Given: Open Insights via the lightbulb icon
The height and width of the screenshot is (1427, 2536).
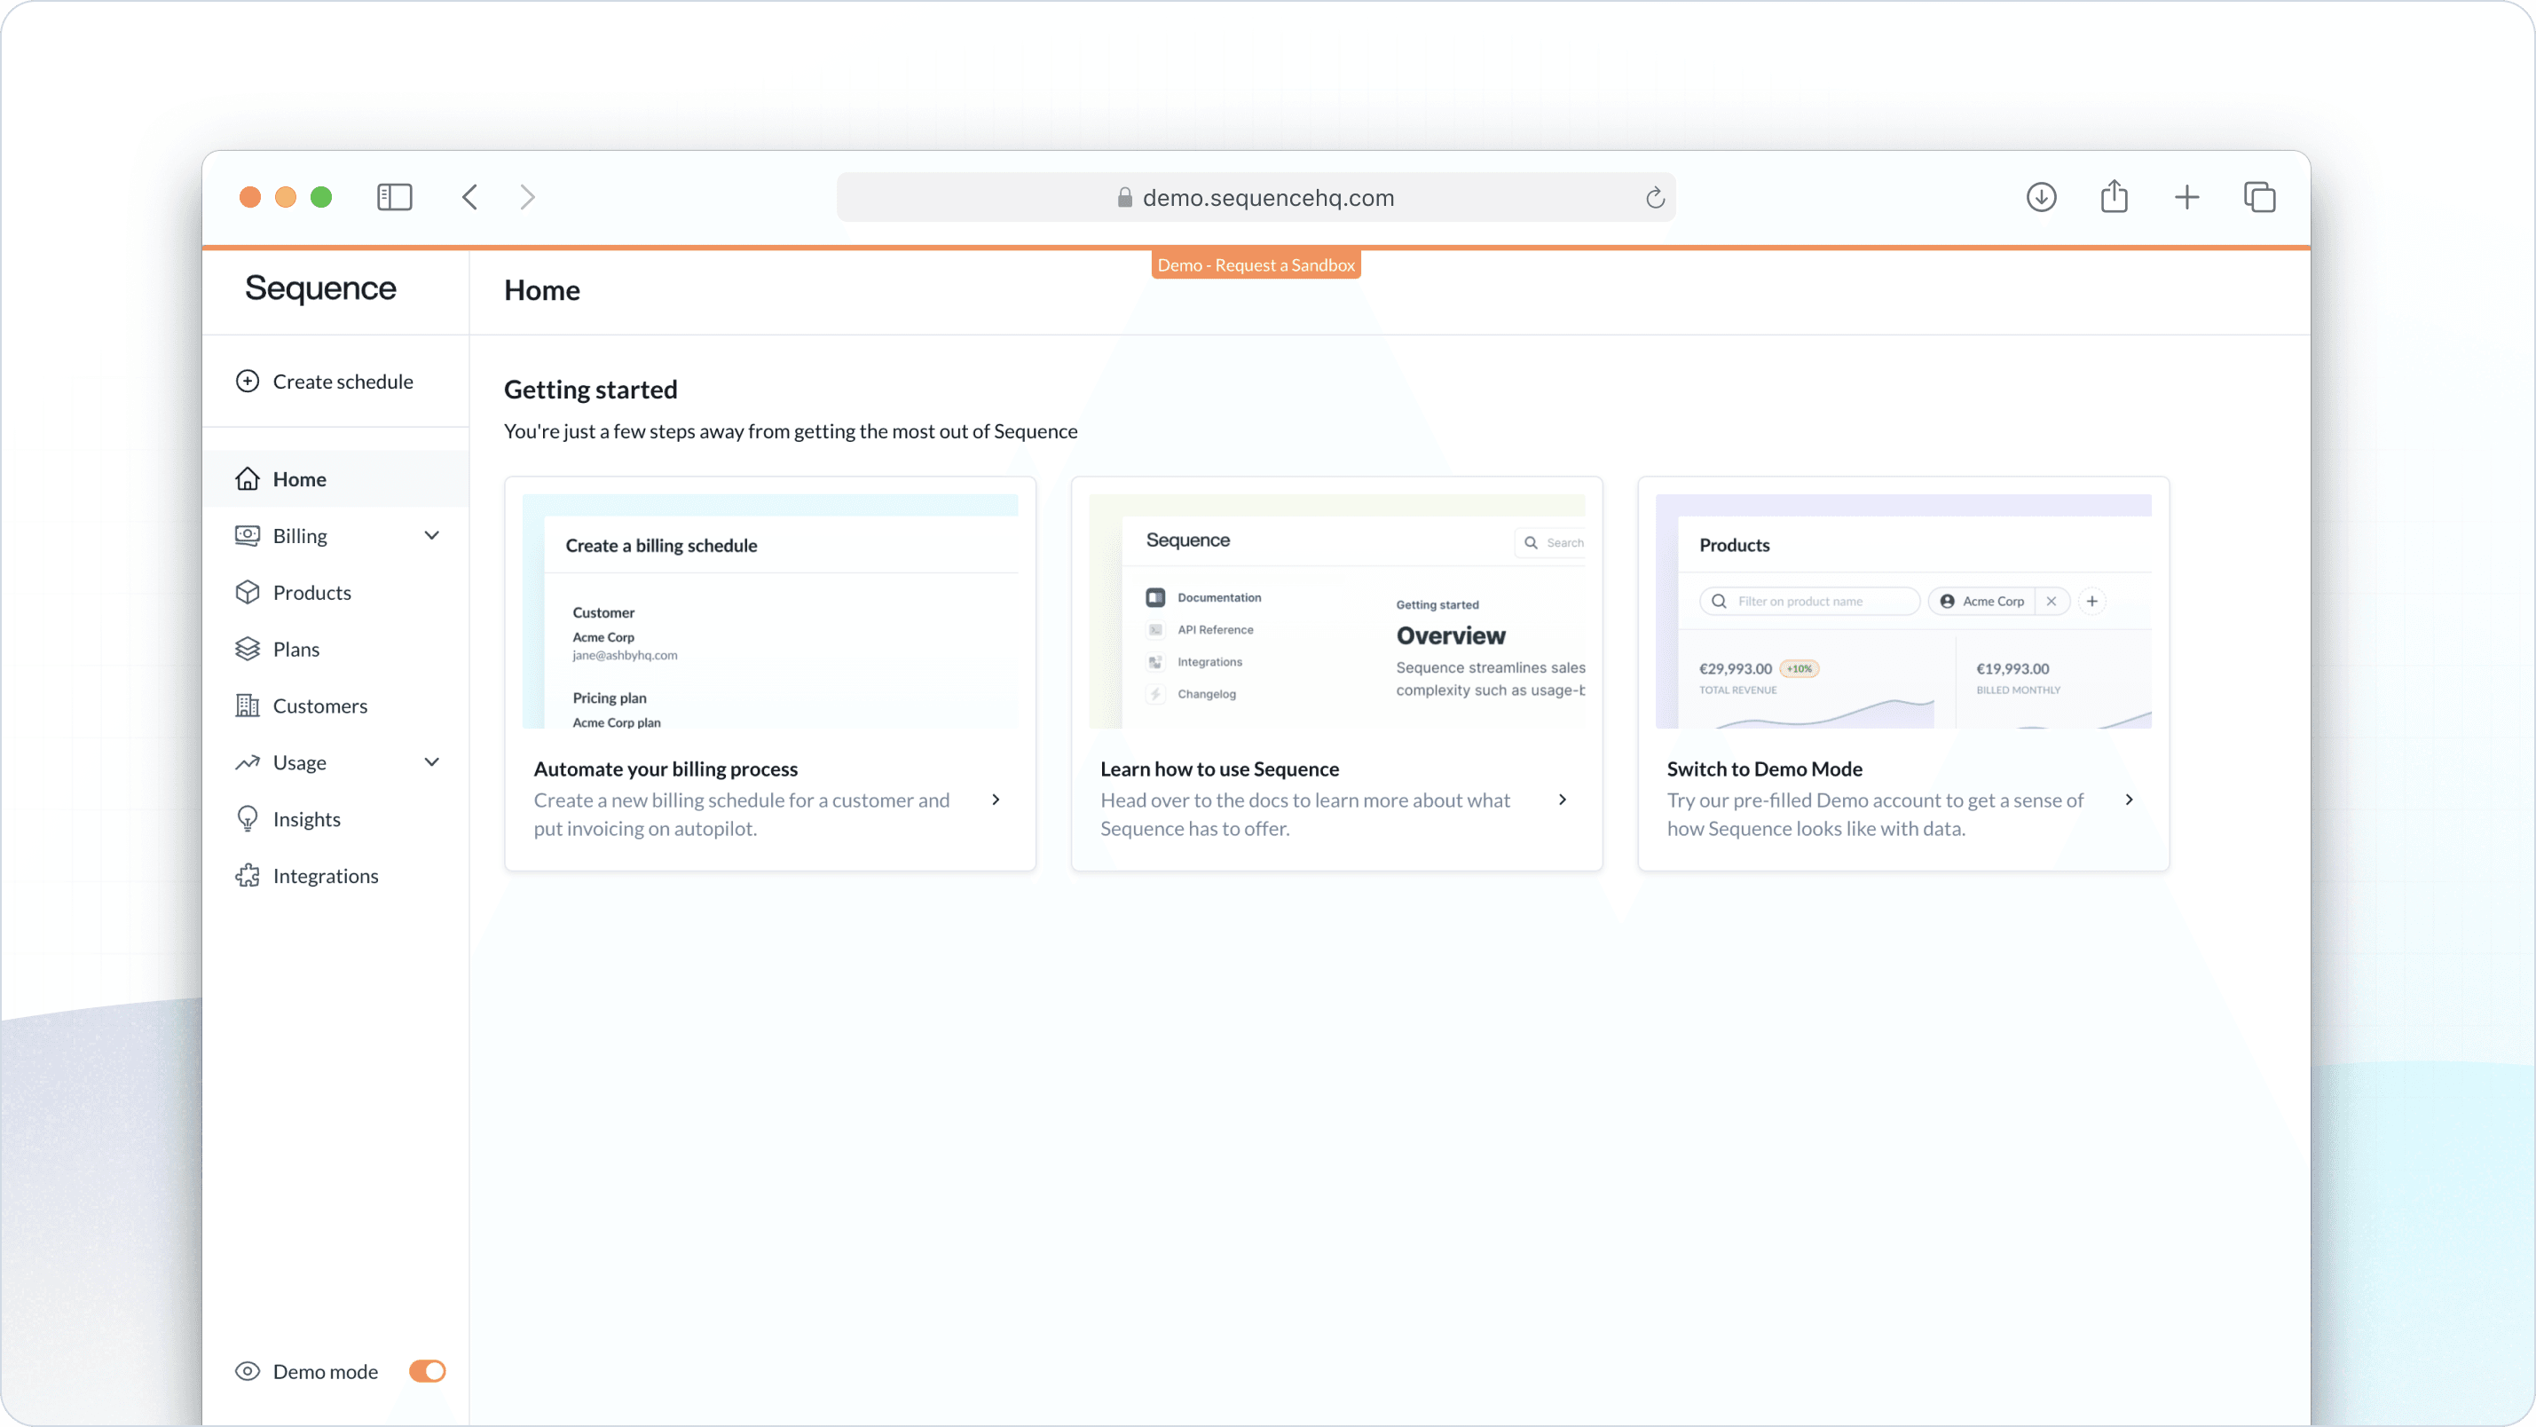Looking at the screenshot, I should point(247,818).
